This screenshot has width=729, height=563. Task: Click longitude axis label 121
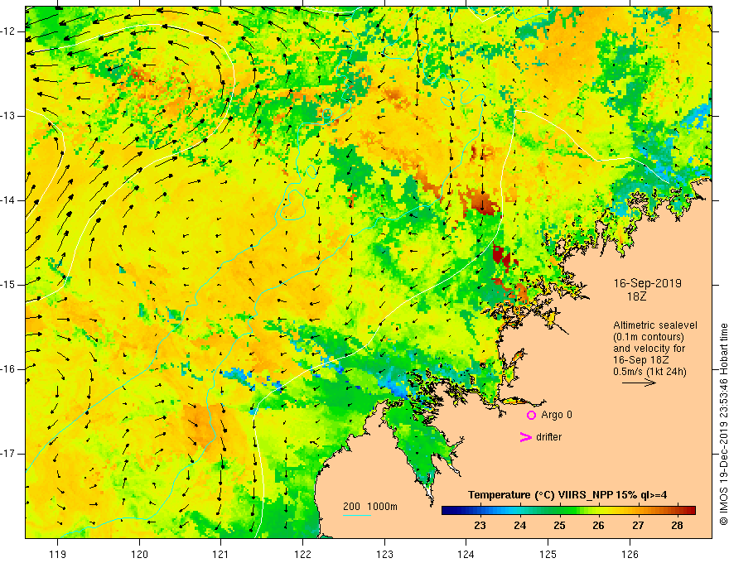(220, 554)
